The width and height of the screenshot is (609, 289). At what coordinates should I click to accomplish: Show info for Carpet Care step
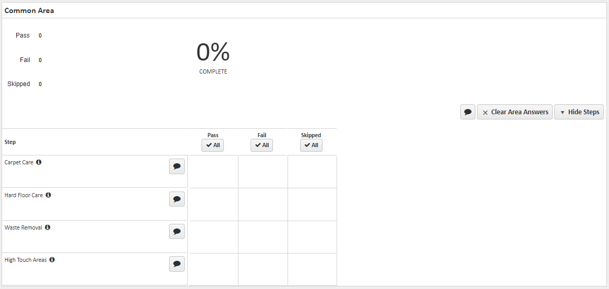pyautogui.click(x=39, y=162)
